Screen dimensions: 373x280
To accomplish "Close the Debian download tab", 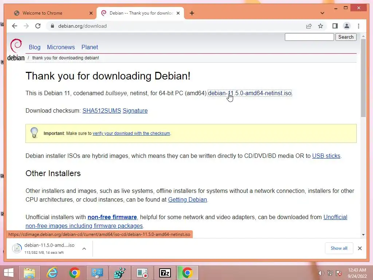I will pyautogui.click(x=178, y=13).
